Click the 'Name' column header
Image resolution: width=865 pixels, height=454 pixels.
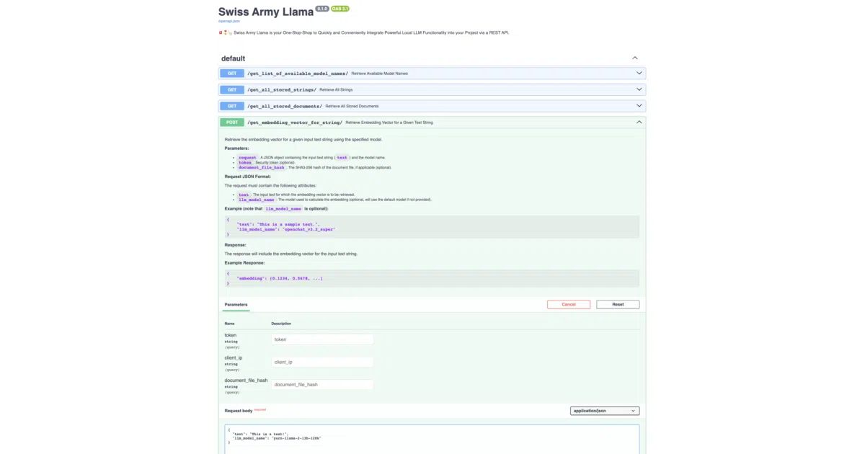point(229,324)
